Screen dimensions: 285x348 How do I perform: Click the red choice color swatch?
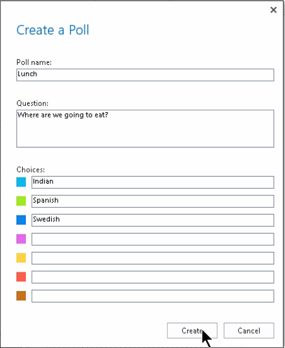21,277
